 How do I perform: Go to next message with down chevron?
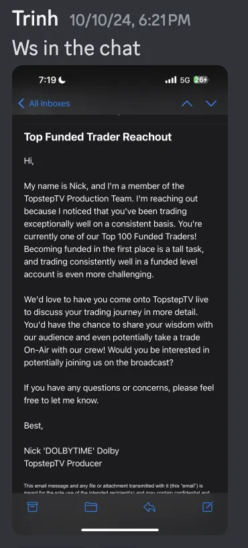211,103
